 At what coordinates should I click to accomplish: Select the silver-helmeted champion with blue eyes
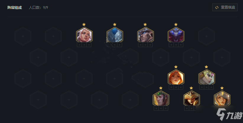[x=145, y=35]
